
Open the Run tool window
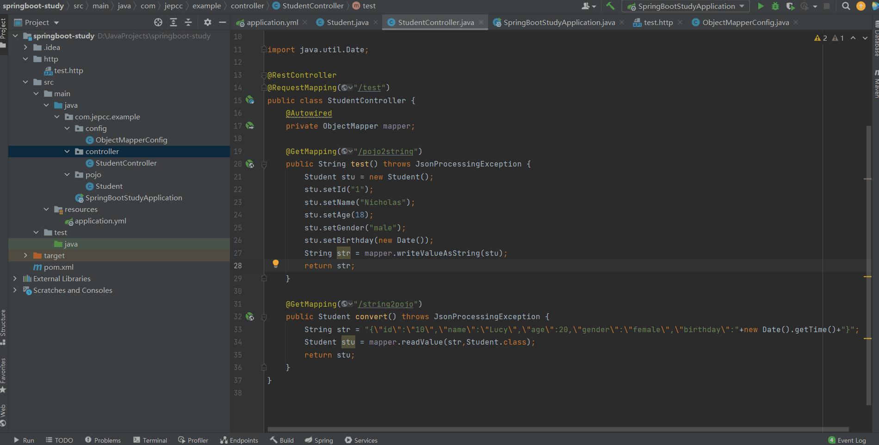[24, 440]
